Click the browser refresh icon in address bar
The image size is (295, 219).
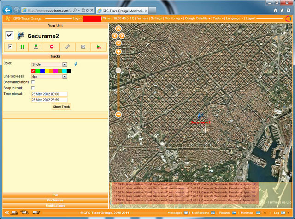click(x=88, y=10)
